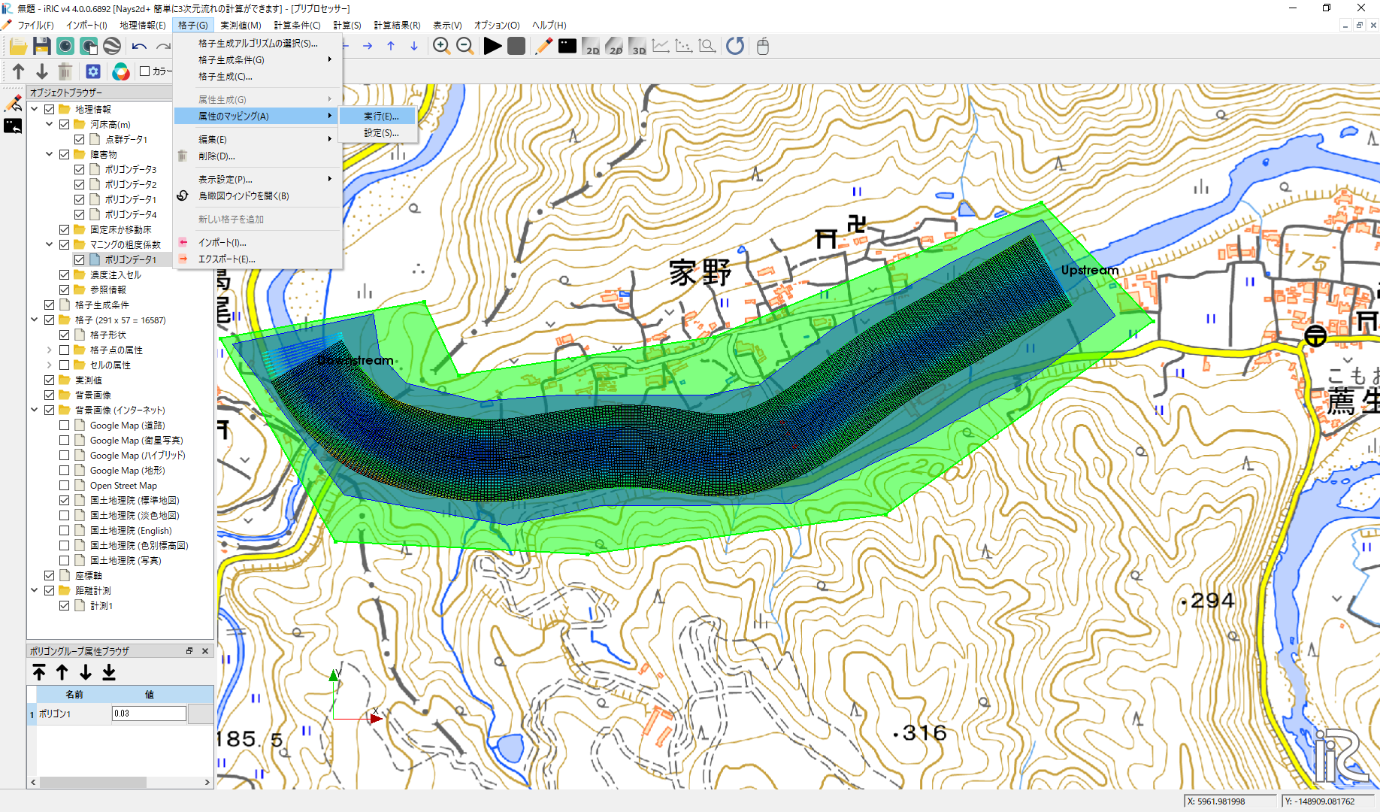
Task: Collapse the 格子 (291 x 57) tree node
Action: point(35,320)
